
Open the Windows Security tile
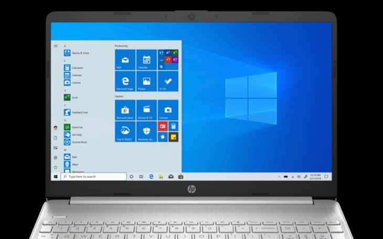[146, 132]
